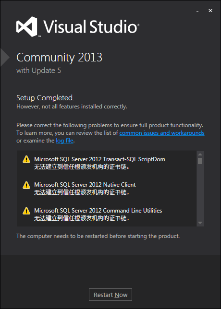Click scroll up arrow in error list
The height and width of the screenshot is (309, 221).
(200, 154)
